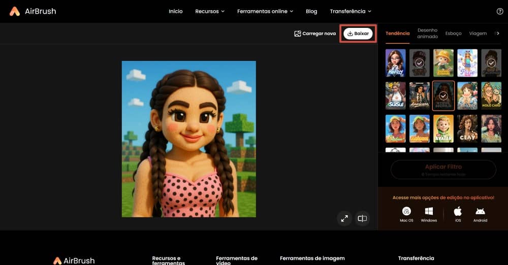
Task: Select the Clay filter thumbnail
Action: [x=467, y=128]
